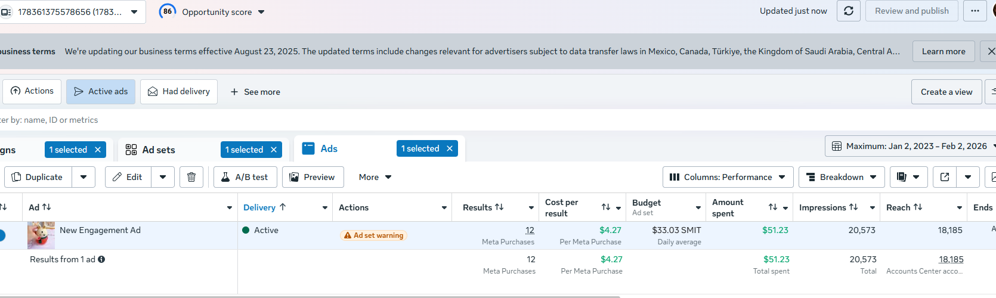Sort by Impressions arrows icon
This screenshot has width=996, height=298.
click(853, 207)
